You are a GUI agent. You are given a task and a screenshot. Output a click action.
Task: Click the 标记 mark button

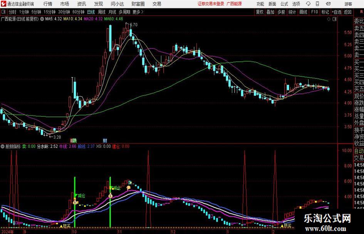[x=325, y=12]
